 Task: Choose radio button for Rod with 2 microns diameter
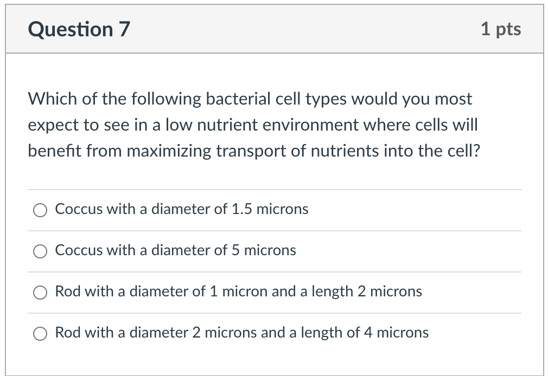tap(40, 334)
